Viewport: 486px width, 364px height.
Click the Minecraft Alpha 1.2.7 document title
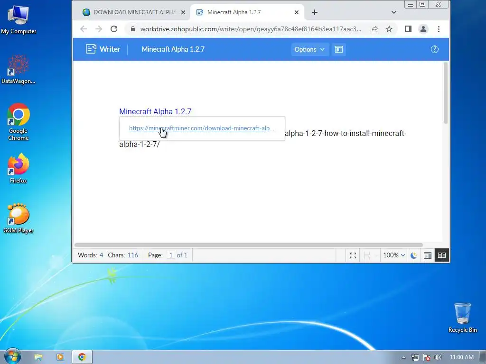point(173,49)
